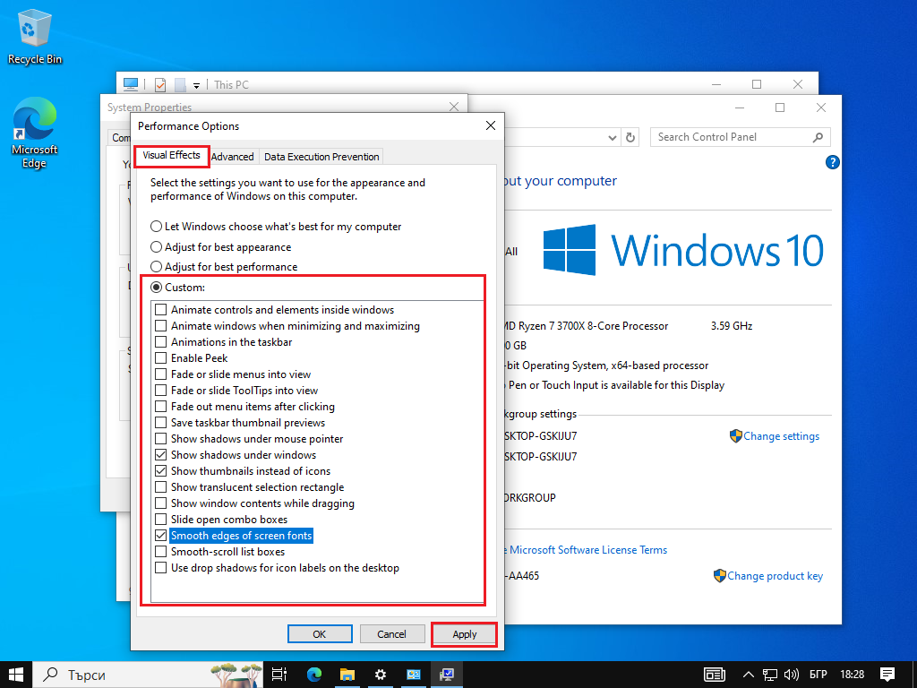Check Fade or slide menus into view
917x688 pixels.
[161, 374]
